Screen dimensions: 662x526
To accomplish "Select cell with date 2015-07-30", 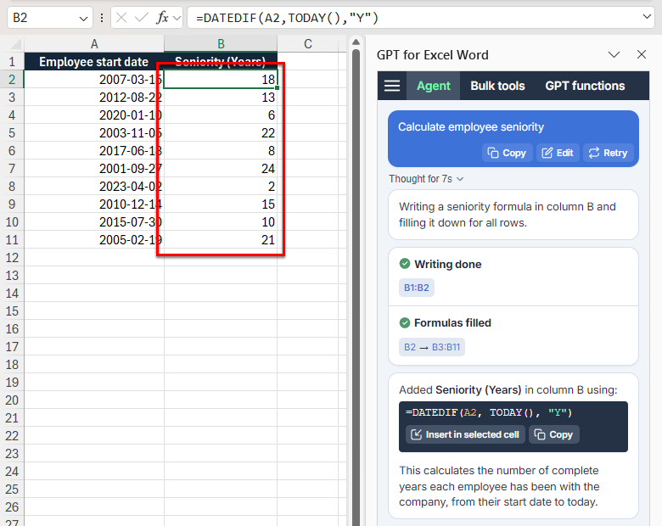I will (93, 222).
